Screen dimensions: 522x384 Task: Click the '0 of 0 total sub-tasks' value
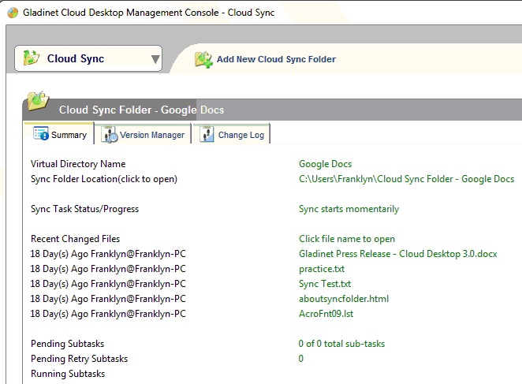point(341,344)
